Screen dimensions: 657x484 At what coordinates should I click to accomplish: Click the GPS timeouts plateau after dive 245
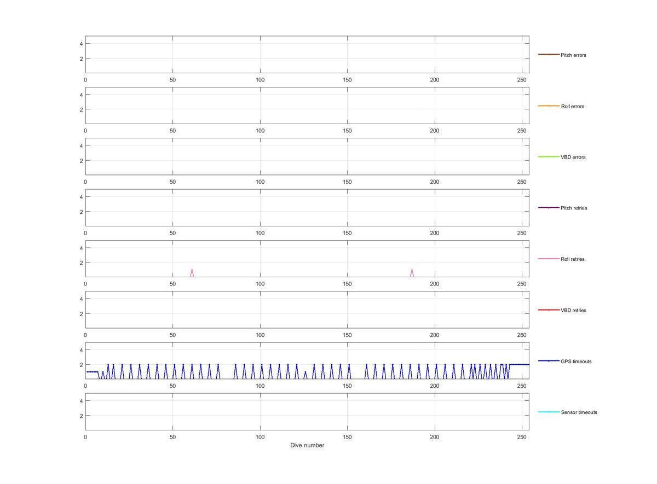(x=520, y=364)
